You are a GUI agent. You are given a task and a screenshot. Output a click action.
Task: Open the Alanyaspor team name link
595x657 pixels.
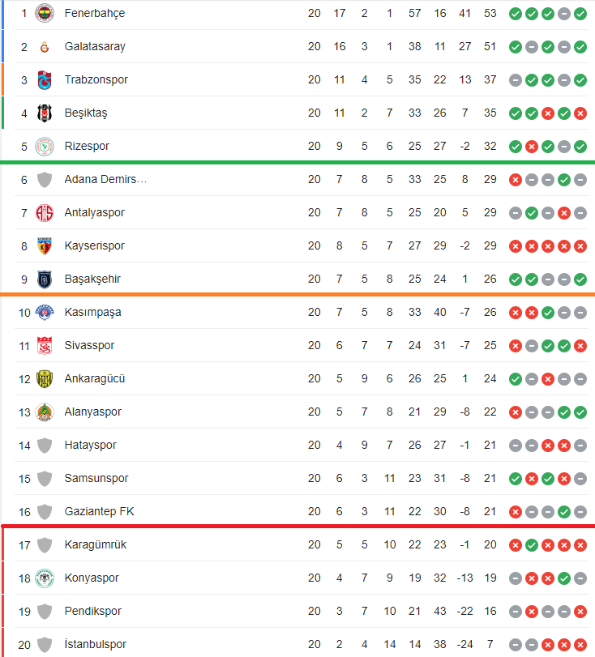(x=92, y=412)
